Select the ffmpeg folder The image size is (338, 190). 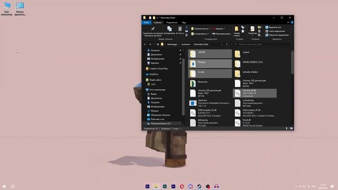pos(210,64)
